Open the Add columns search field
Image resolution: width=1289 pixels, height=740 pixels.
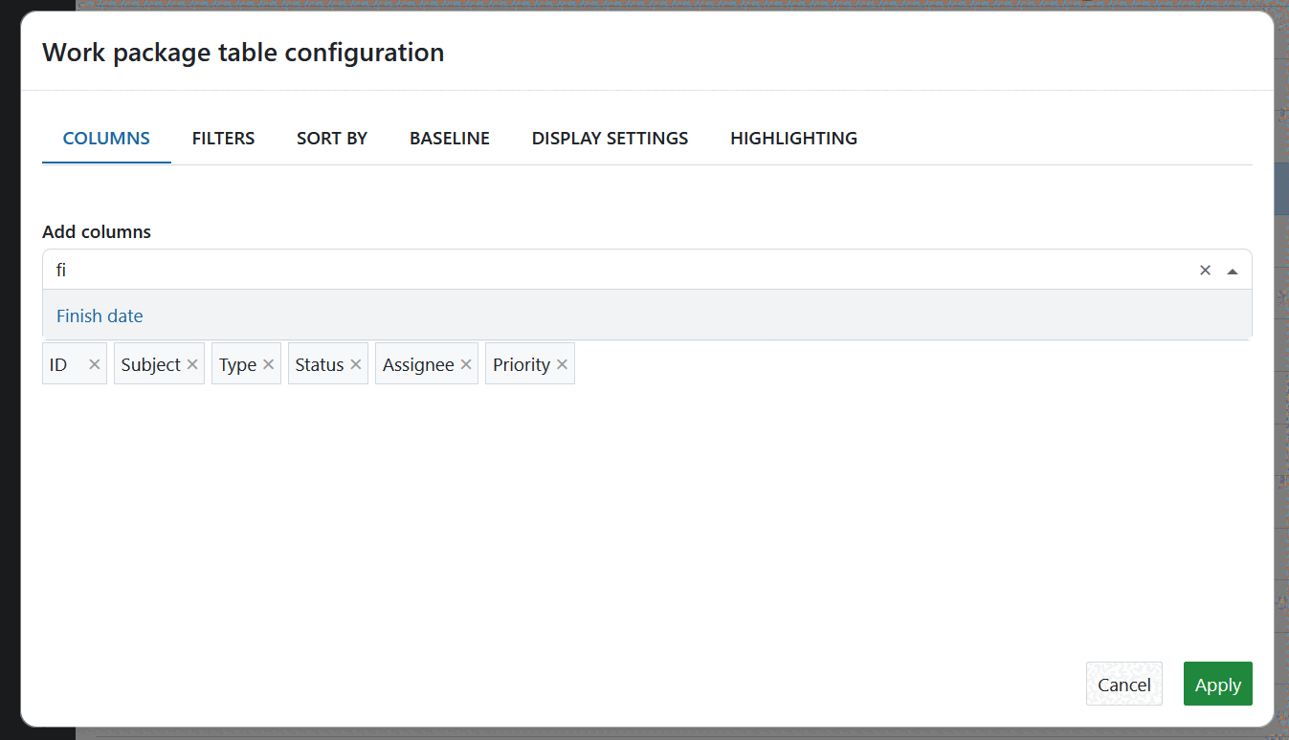574,270
